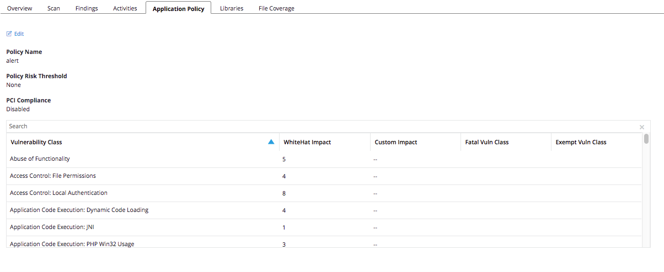Open the Overview tab
Viewport: 664px width, 272px height.
point(19,8)
